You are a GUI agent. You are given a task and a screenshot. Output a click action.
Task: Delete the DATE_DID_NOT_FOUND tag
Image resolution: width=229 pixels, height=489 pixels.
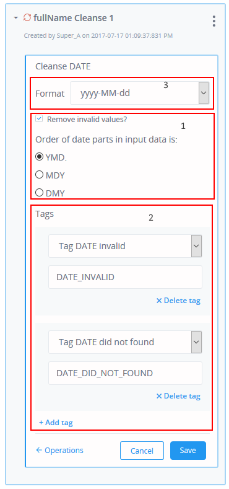point(178,396)
